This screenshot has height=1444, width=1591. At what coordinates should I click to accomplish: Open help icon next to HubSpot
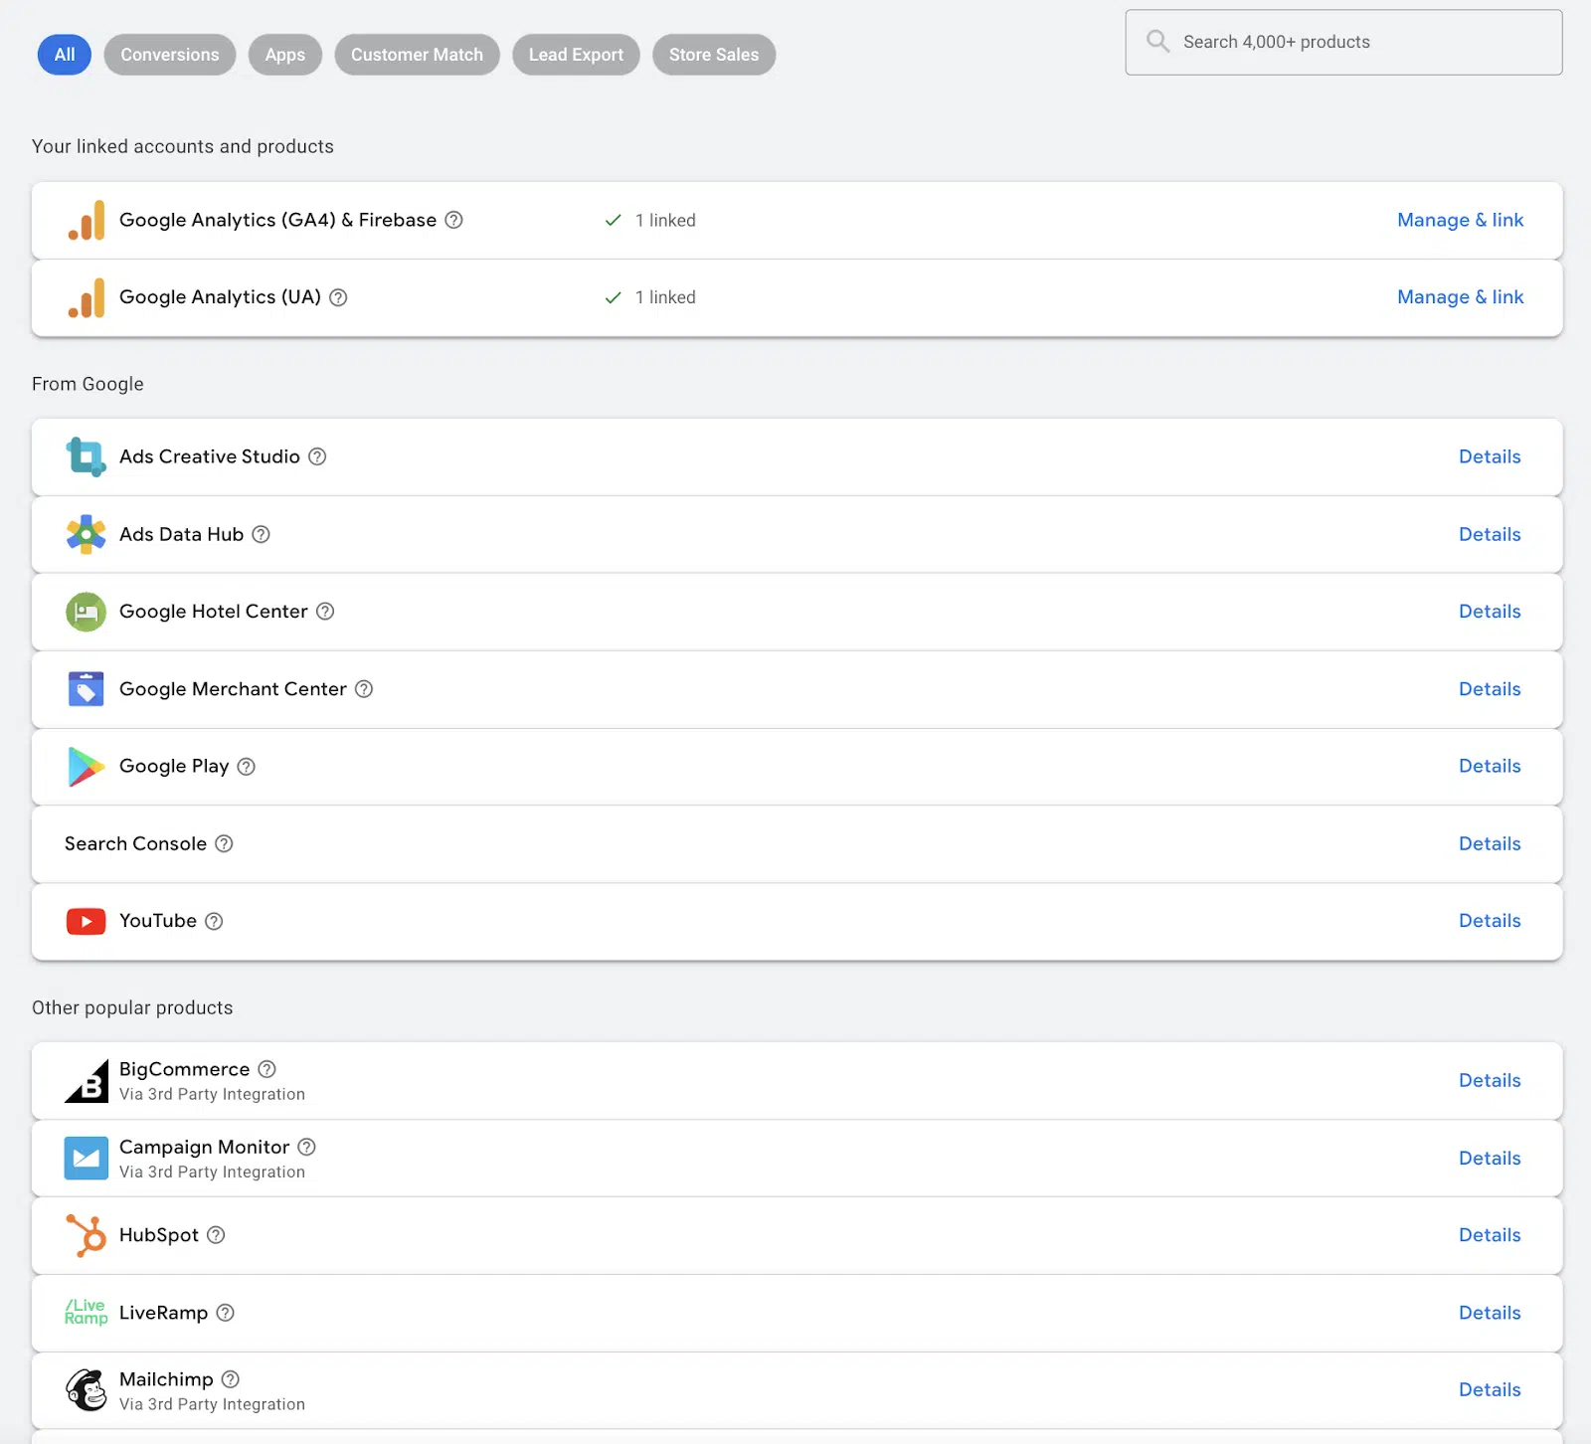[x=216, y=1235]
